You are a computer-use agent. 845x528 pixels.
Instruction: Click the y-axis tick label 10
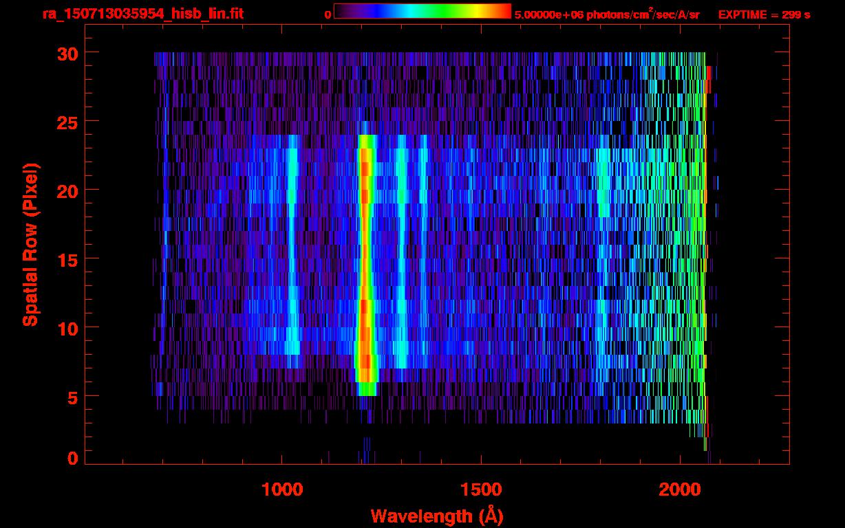[67, 328]
